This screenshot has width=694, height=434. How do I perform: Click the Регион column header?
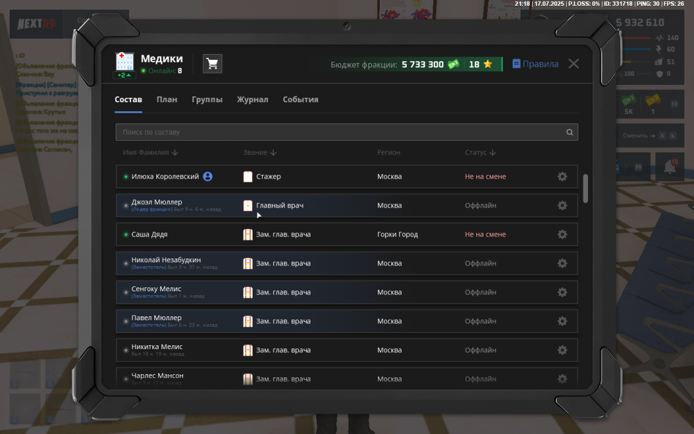(x=389, y=152)
